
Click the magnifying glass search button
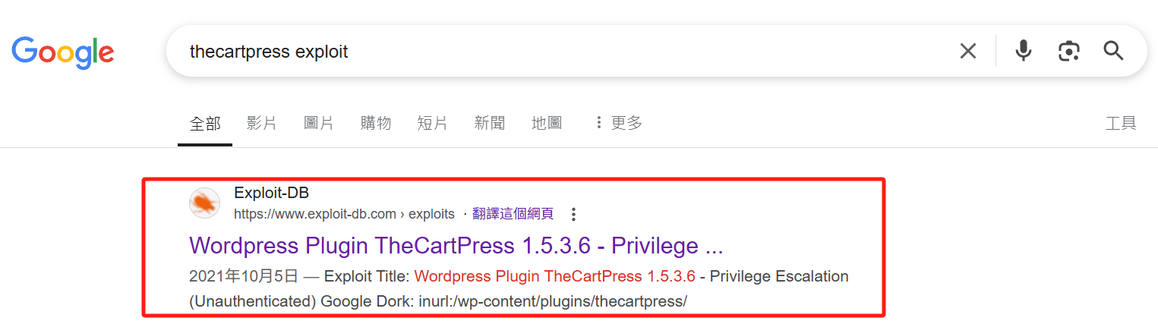click(1113, 51)
